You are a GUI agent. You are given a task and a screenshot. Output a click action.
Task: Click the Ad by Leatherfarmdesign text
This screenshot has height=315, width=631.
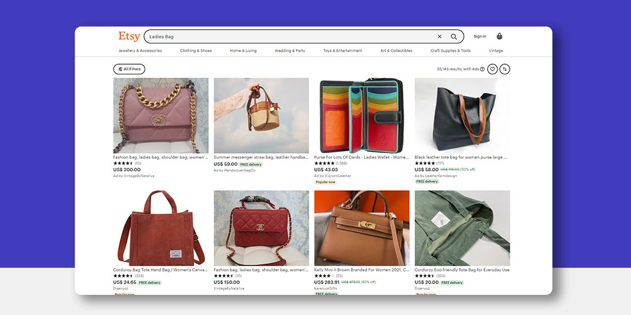tap(436, 176)
